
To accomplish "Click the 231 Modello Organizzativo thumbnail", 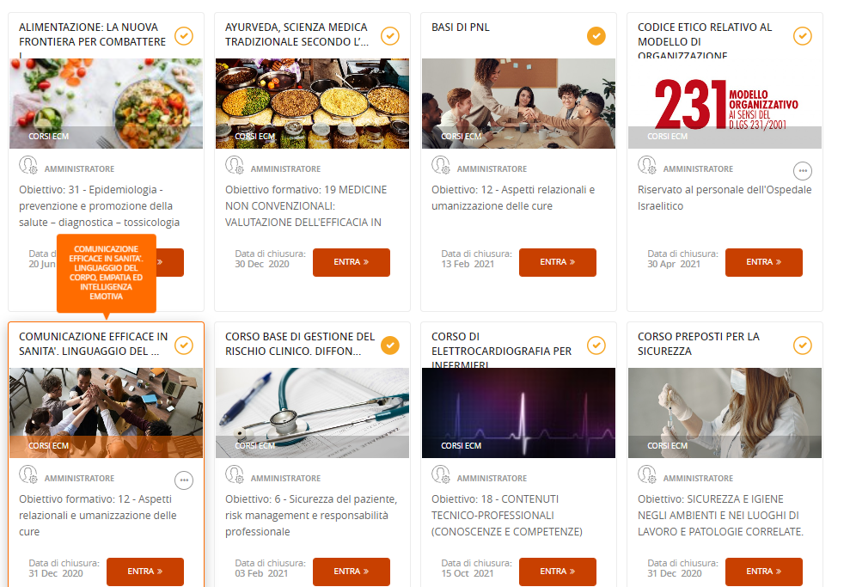I will (x=725, y=103).
